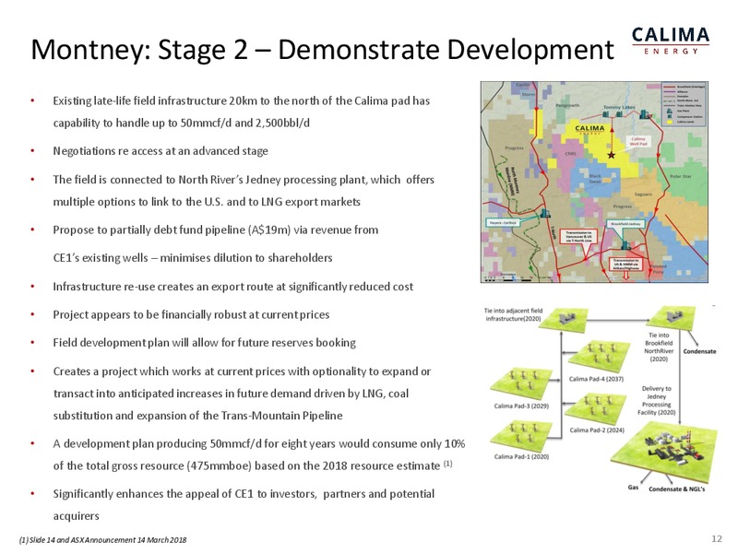Click 'Field development plan will allow' bullet
This screenshot has width=738, height=553.
(x=204, y=343)
